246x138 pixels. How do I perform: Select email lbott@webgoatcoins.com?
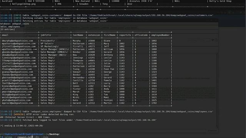16,83
